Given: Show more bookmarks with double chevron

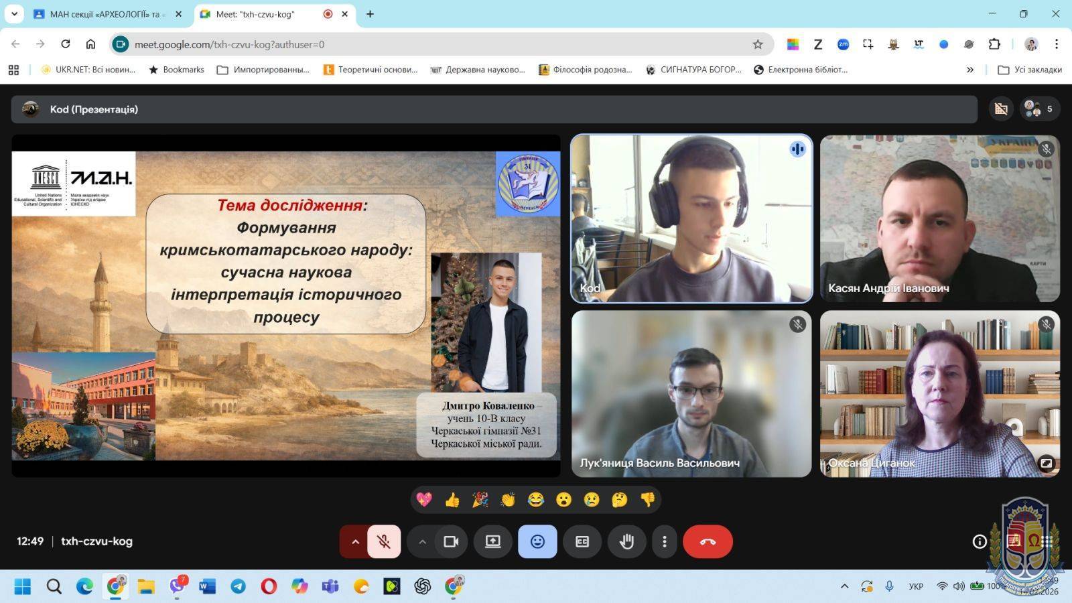Looking at the screenshot, I should click(x=969, y=70).
